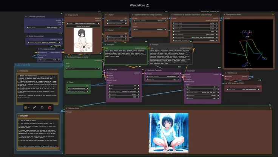
Task: Open Hauteur control after generate dropdown
Action: pos(116,39)
